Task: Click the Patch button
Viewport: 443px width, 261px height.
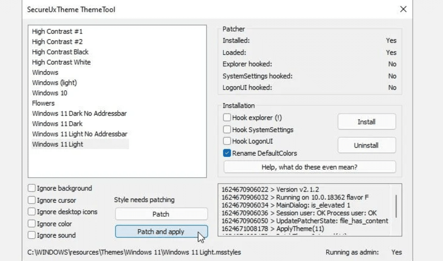Action: click(x=161, y=214)
